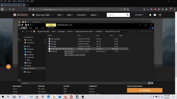Screen dimensions: 177x99
Task: Open override under Quick access
Action: click(29, 40)
